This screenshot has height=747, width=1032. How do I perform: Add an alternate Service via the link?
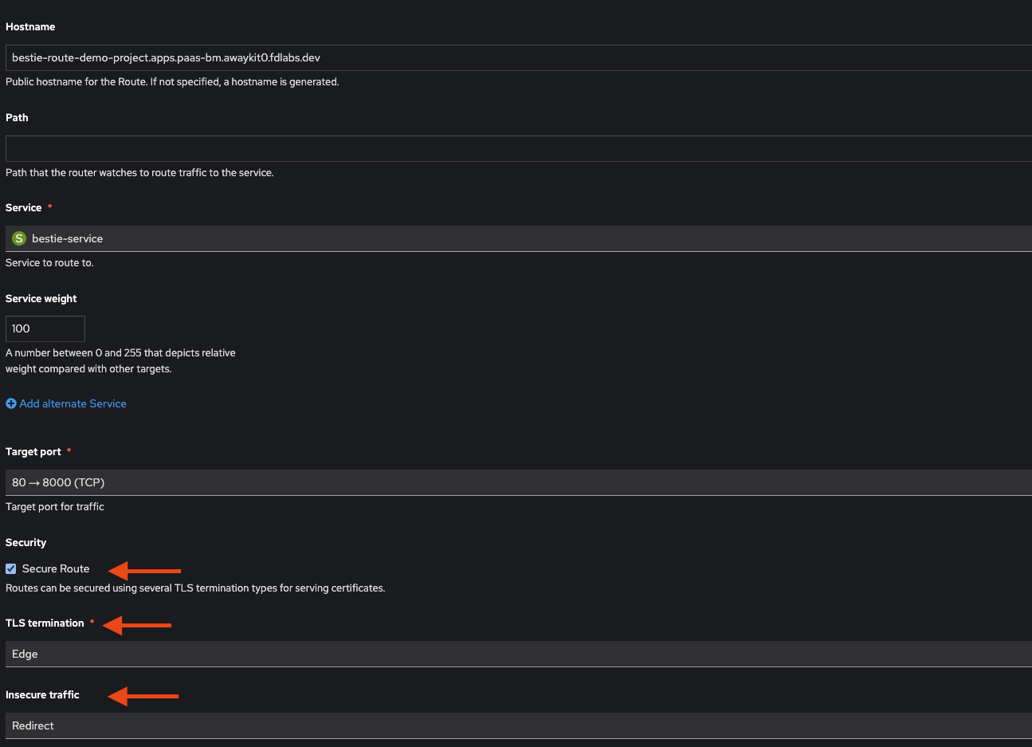(x=73, y=403)
